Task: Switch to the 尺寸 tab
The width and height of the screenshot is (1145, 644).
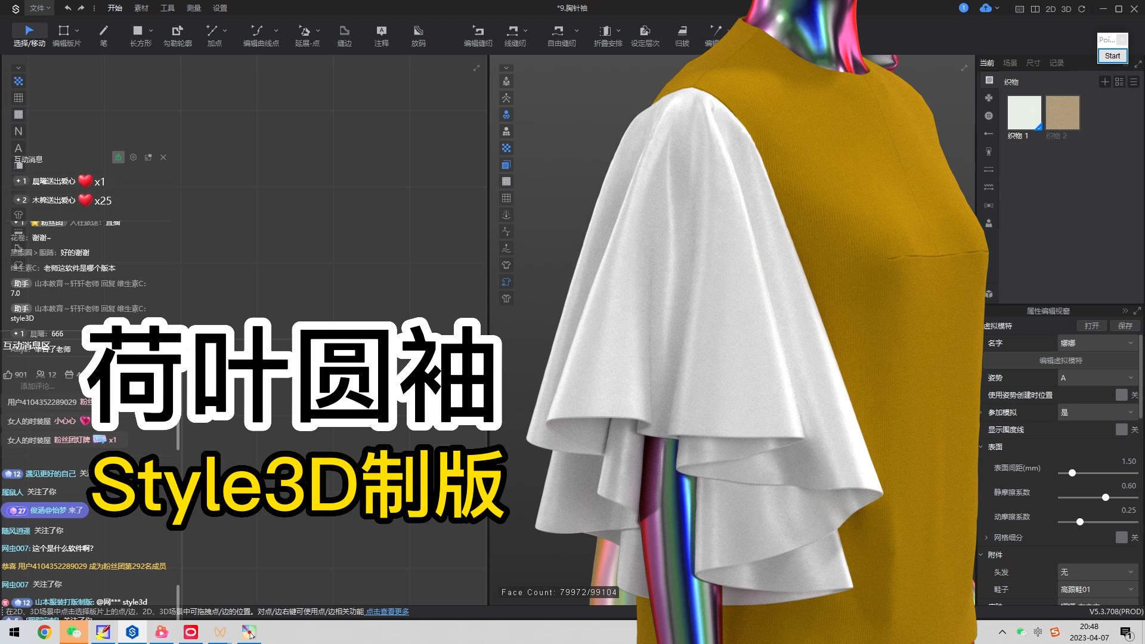Action: (x=1033, y=63)
